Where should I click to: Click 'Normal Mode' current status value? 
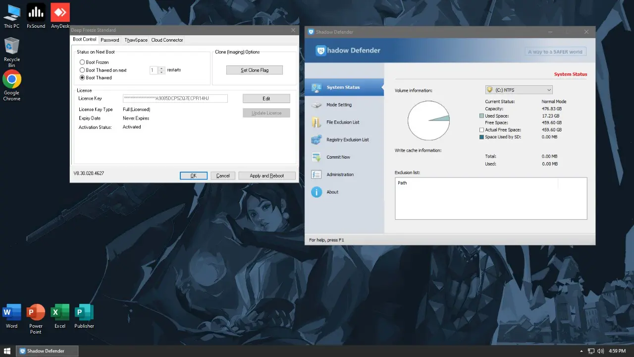click(554, 102)
